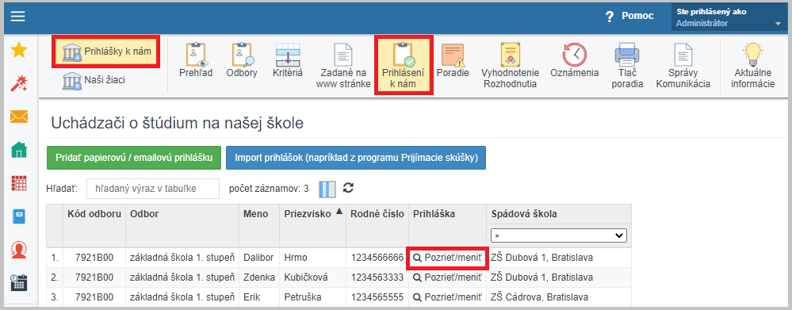Select Prihlášky k nám section
The width and height of the screenshot is (792, 310).
pos(106,52)
